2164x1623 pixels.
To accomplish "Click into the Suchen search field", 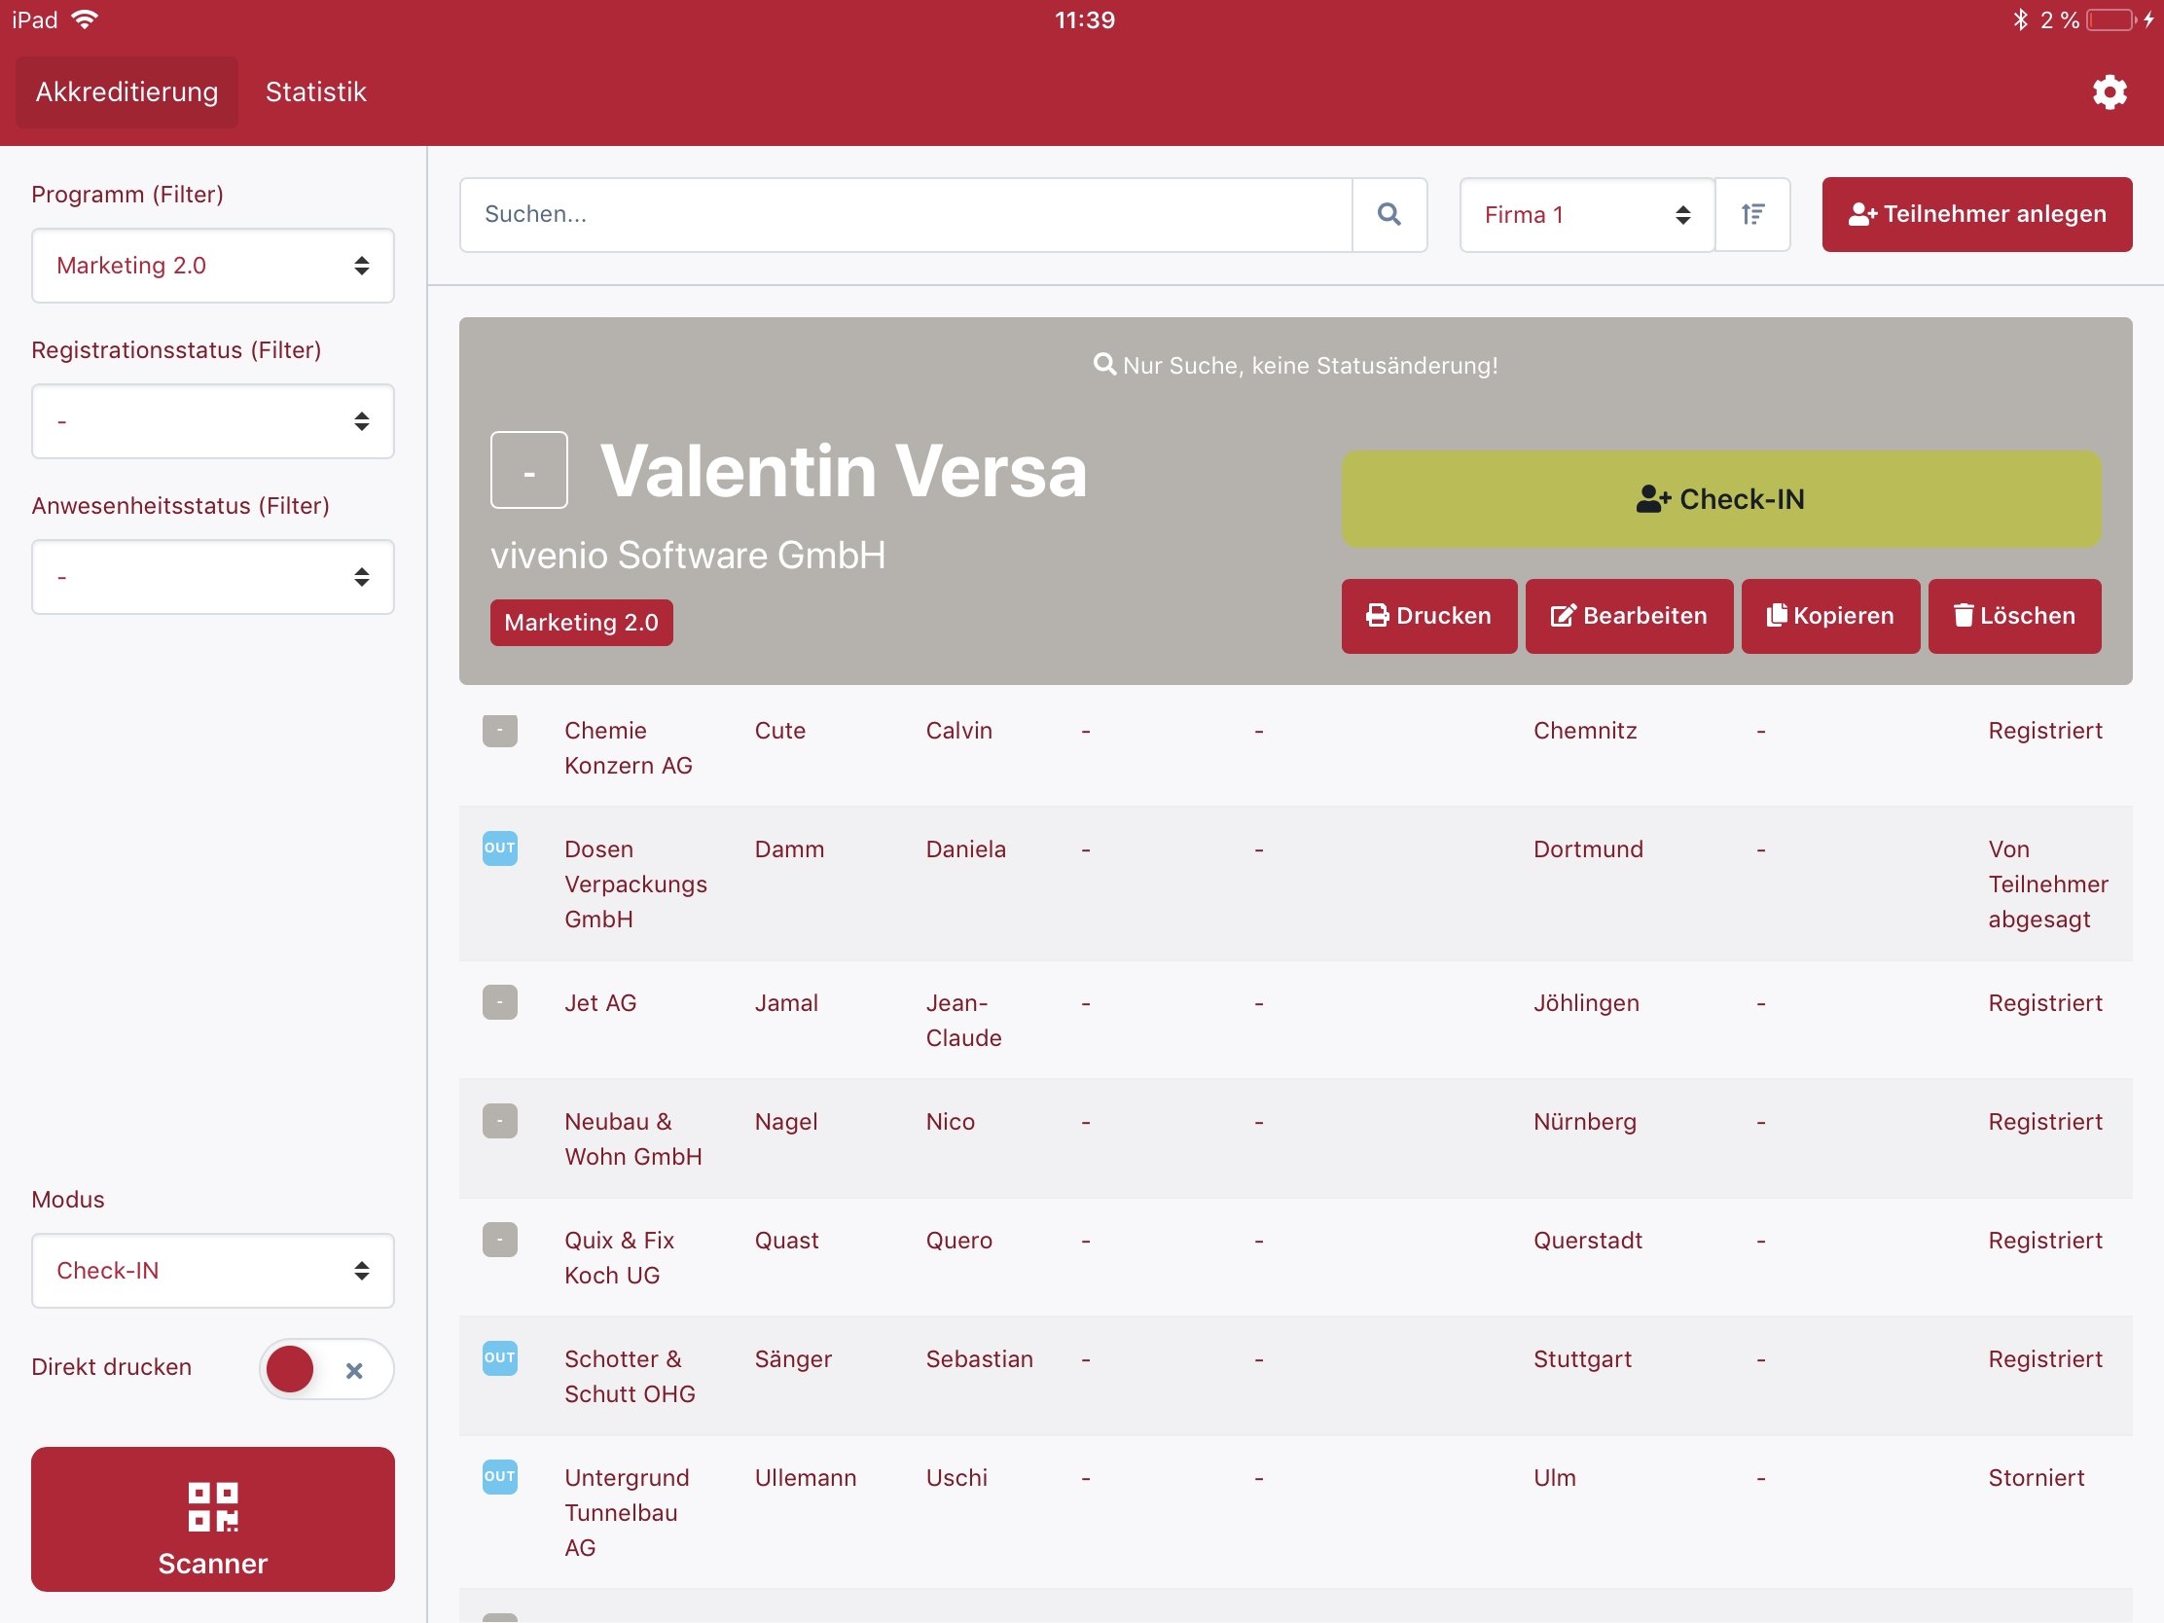I will [x=905, y=214].
